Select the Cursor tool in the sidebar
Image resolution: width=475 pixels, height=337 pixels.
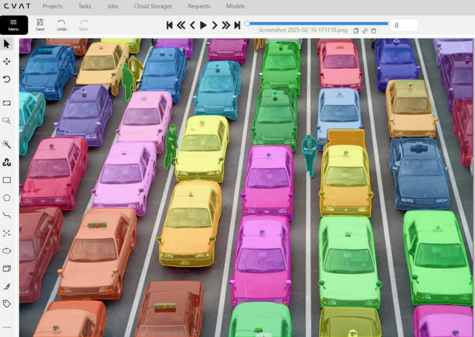[x=6, y=44]
